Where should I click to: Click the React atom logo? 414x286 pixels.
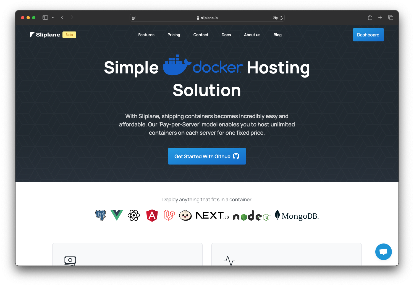(x=134, y=215)
